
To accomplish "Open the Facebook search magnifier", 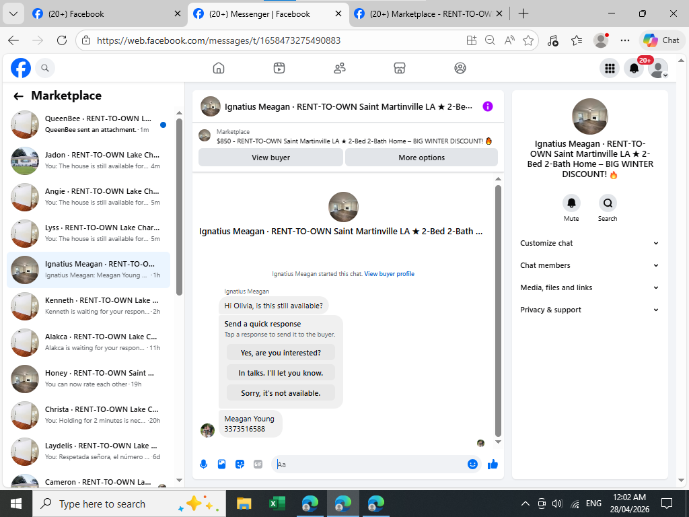I will pyautogui.click(x=45, y=68).
